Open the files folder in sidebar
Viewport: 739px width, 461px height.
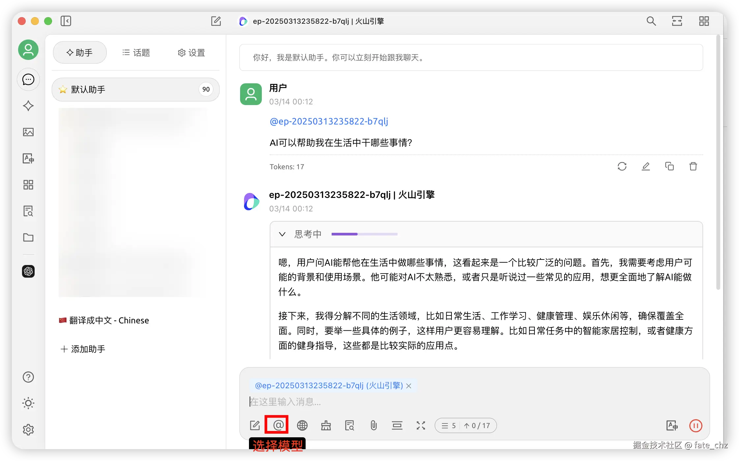(28, 237)
